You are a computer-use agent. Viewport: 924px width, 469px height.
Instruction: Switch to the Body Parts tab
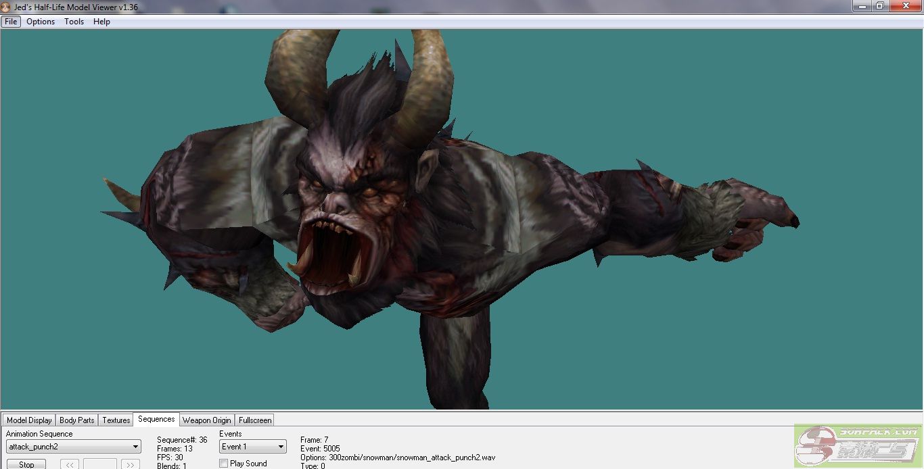(x=76, y=420)
